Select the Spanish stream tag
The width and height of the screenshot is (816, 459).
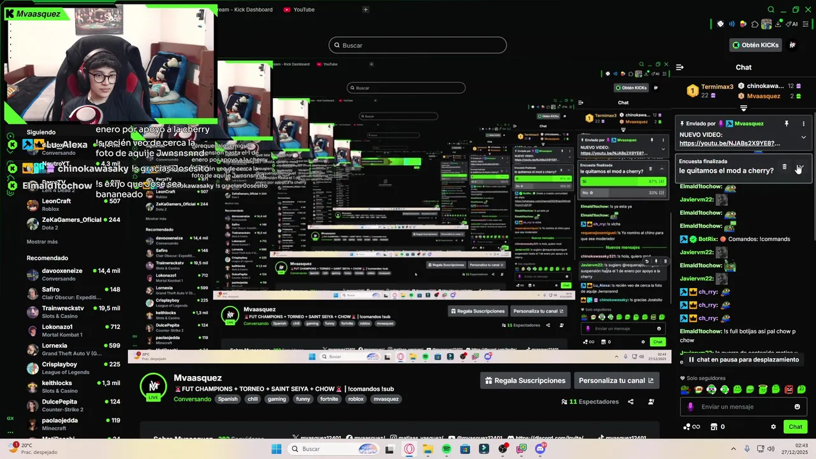tap(228, 399)
